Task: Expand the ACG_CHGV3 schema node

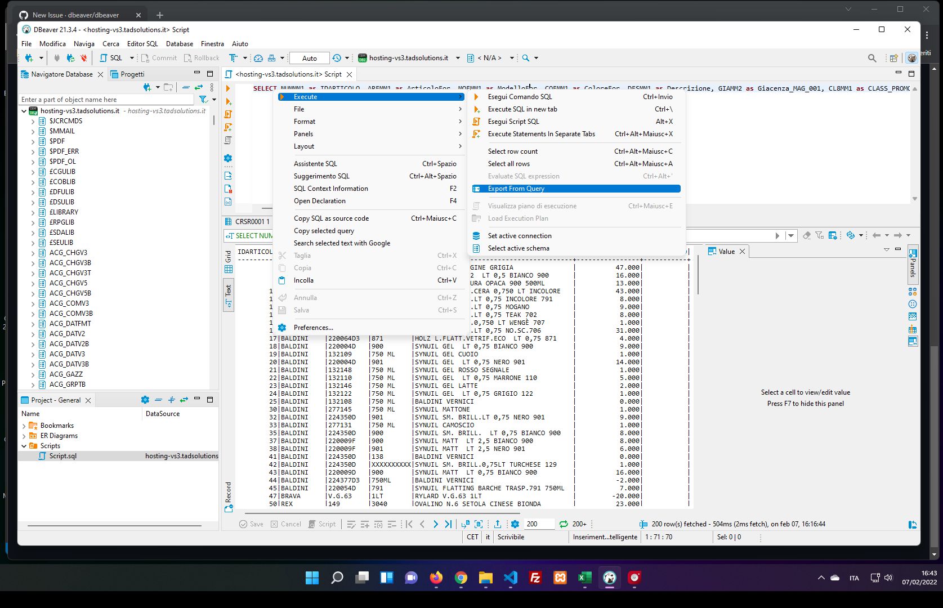Action: [33, 253]
